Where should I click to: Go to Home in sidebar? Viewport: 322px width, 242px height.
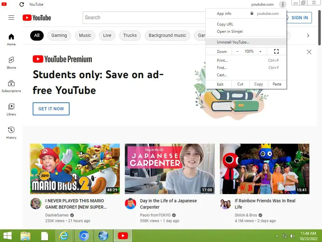11,39
